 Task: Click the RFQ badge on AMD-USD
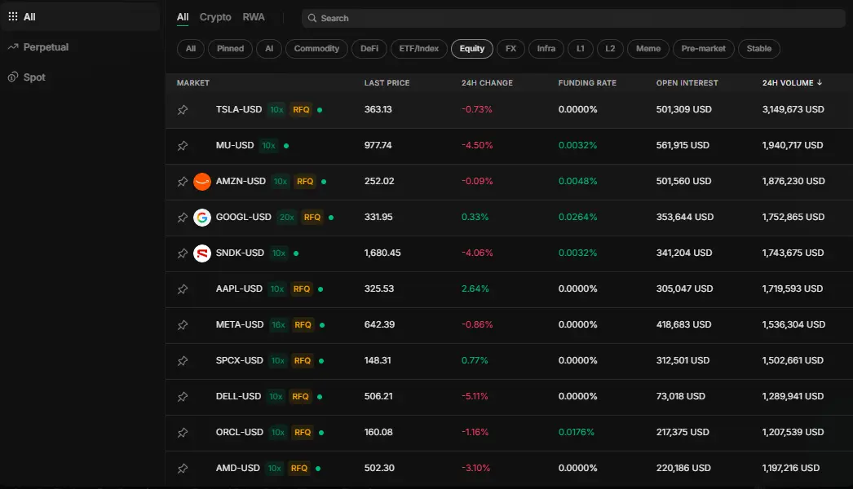298,468
